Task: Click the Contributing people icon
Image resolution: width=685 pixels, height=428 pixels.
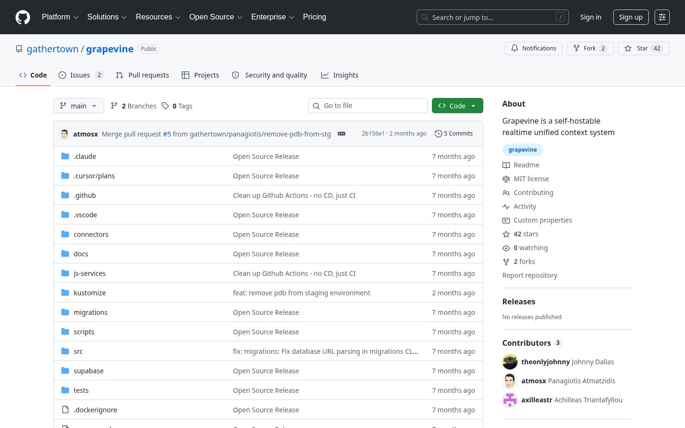Action: pos(506,193)
